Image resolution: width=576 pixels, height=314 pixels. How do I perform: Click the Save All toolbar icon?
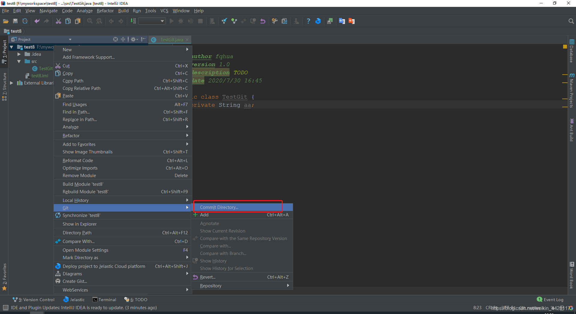(15, 21)
